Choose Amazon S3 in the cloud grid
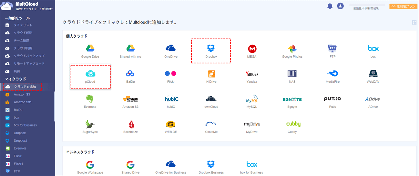The height and width of the screenshot is (176, 419). (x=130, y=102)
